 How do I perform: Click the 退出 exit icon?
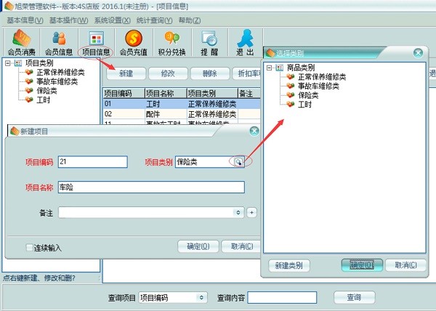[x=245, y=42]
